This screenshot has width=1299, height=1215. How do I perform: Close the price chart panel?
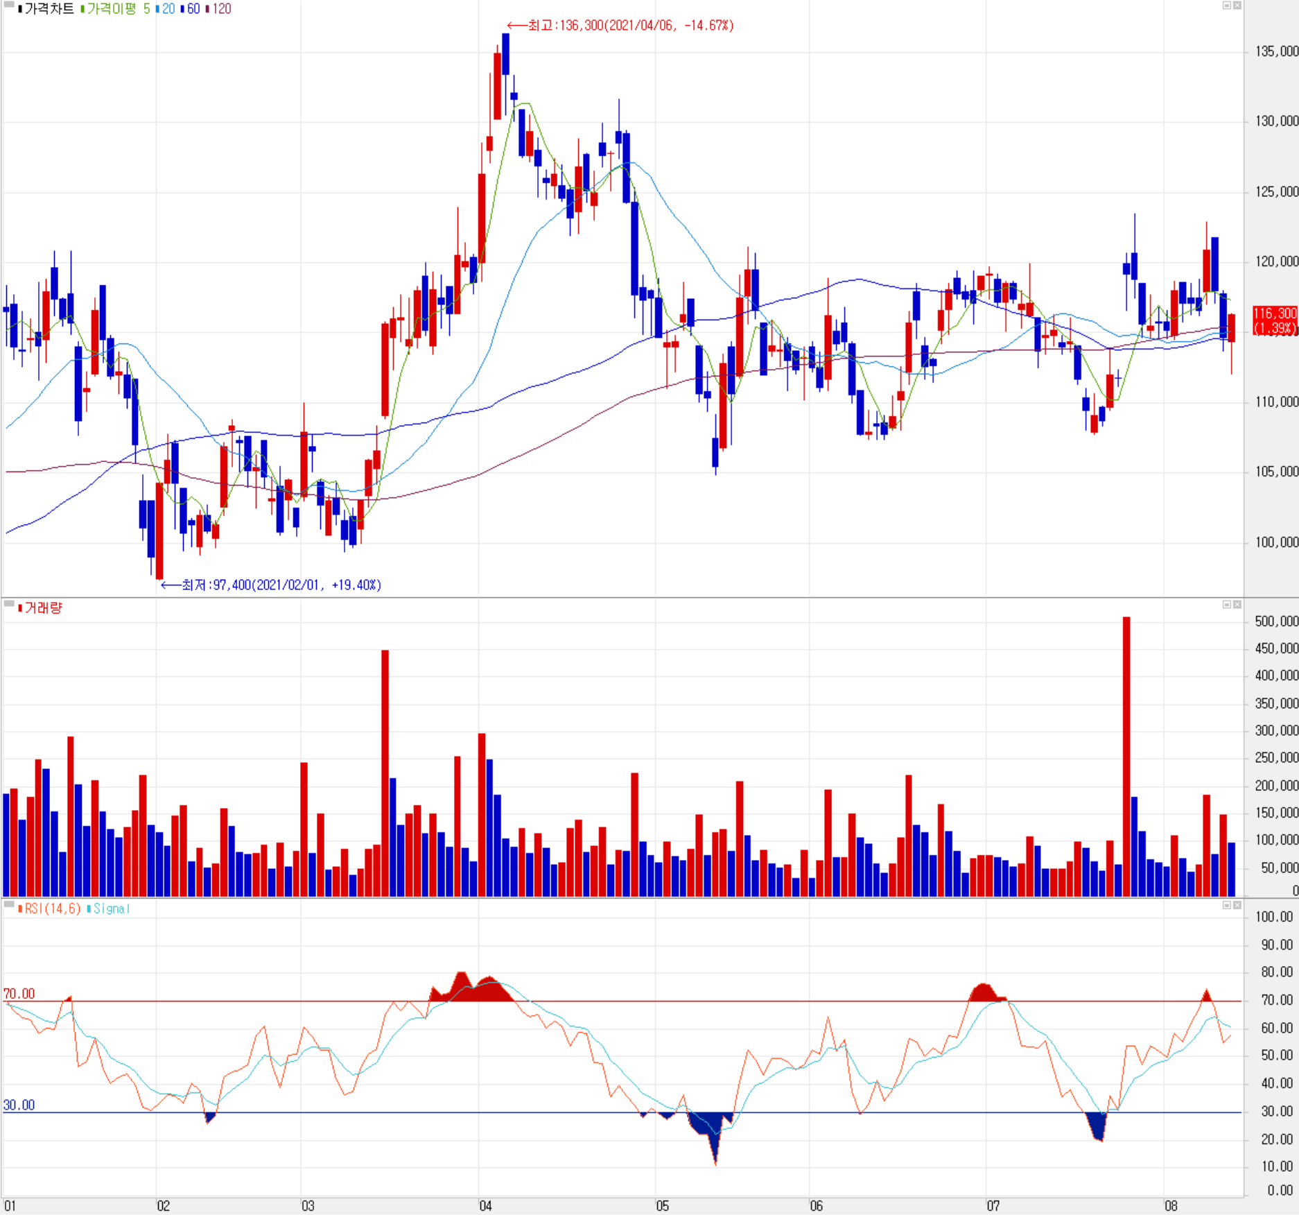(1237, 6)
